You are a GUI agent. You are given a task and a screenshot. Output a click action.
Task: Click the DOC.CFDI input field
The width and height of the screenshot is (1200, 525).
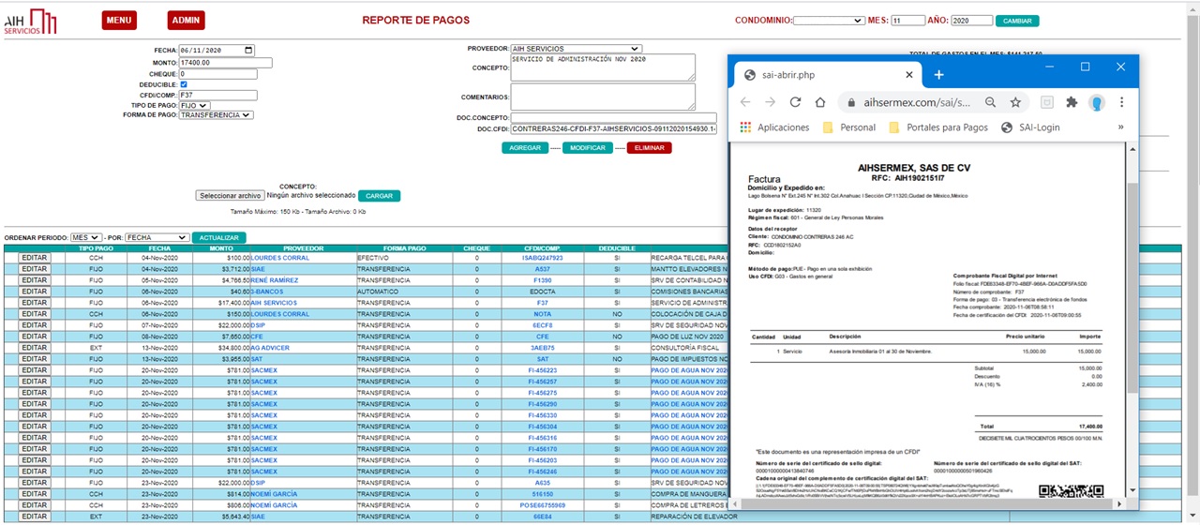click(614, 128)
